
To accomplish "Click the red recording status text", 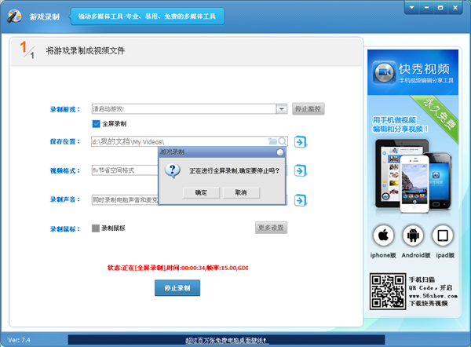I will (178, 268).
